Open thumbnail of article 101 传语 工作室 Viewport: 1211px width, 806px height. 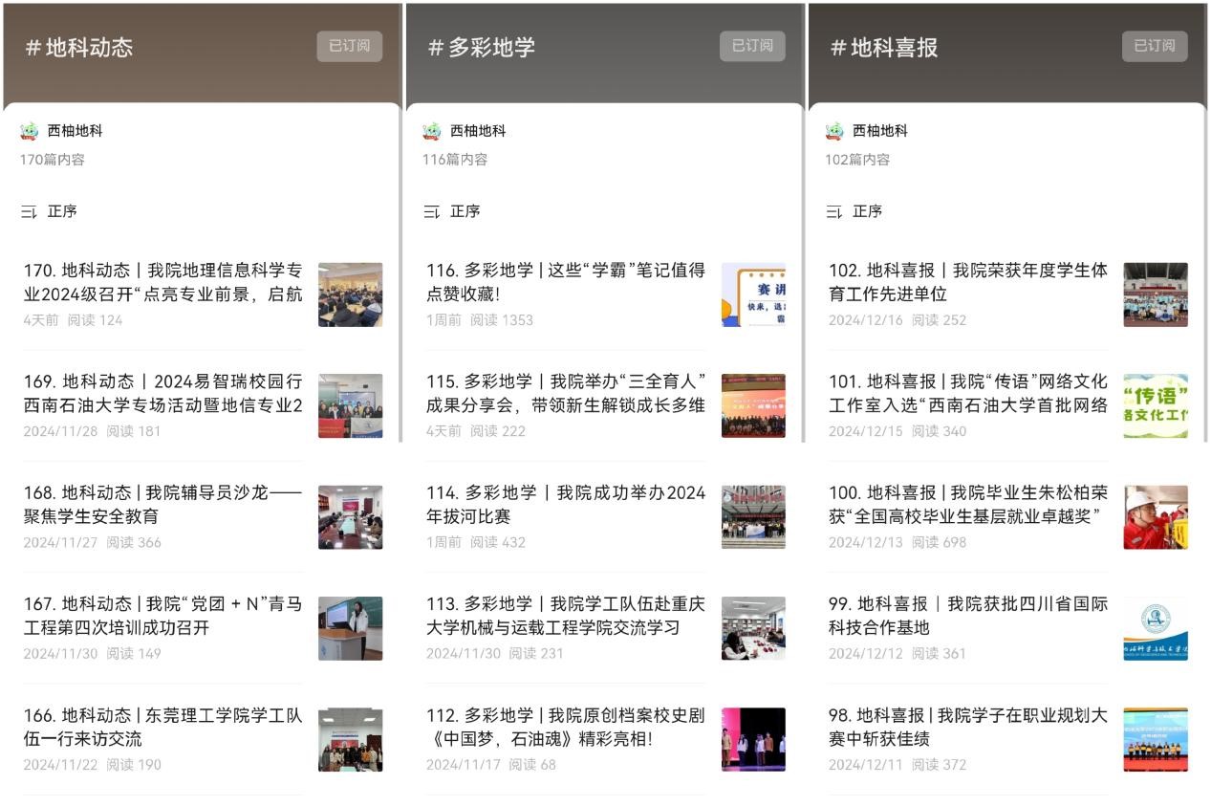click(1156, 405)
